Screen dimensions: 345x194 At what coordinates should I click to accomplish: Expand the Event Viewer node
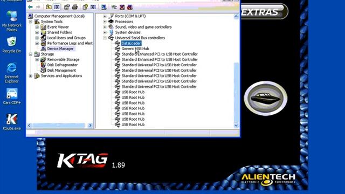(37, 27)
